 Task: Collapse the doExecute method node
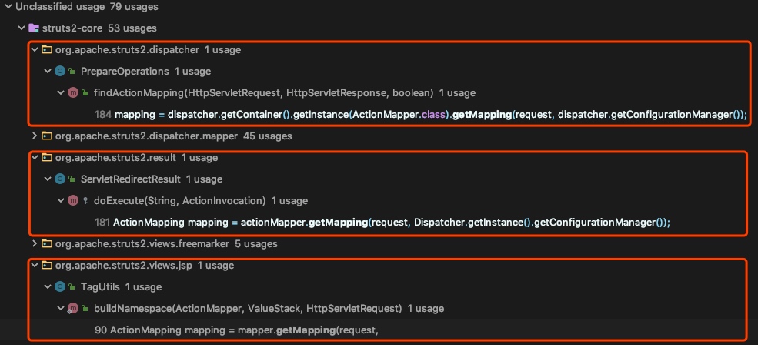(61, 200)
